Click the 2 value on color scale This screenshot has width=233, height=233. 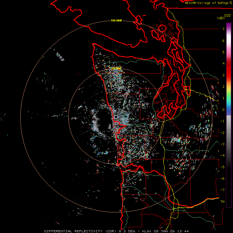(223, 87)
